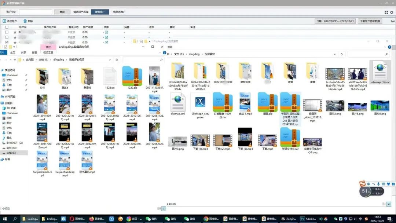Viewport: 396px width, 223px height.
Task: Star the first account in the list
Action: coord(15,32)
